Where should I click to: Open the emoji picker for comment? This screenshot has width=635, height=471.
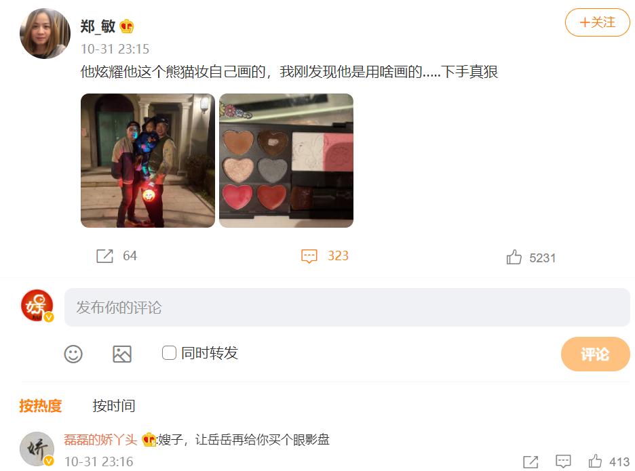(x=73, y=354)
